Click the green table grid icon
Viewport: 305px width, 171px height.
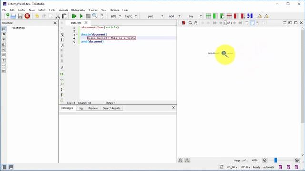click(x=208, y=16)
